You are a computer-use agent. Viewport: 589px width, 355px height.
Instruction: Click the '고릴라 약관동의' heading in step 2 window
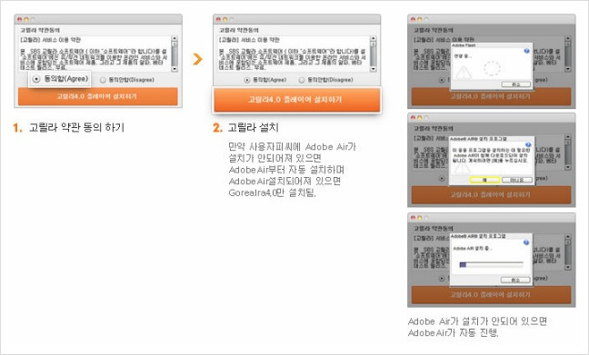[x=238, y=30]
